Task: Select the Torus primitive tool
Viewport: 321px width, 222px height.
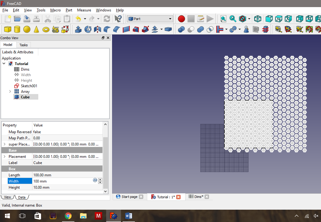Action: (x=46, y=29)
